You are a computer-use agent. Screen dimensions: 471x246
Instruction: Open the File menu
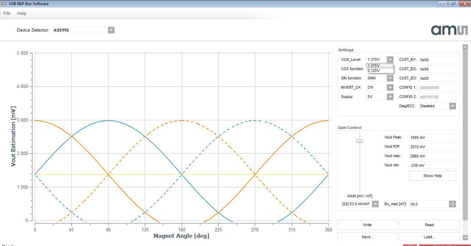(x=7, y=13)
